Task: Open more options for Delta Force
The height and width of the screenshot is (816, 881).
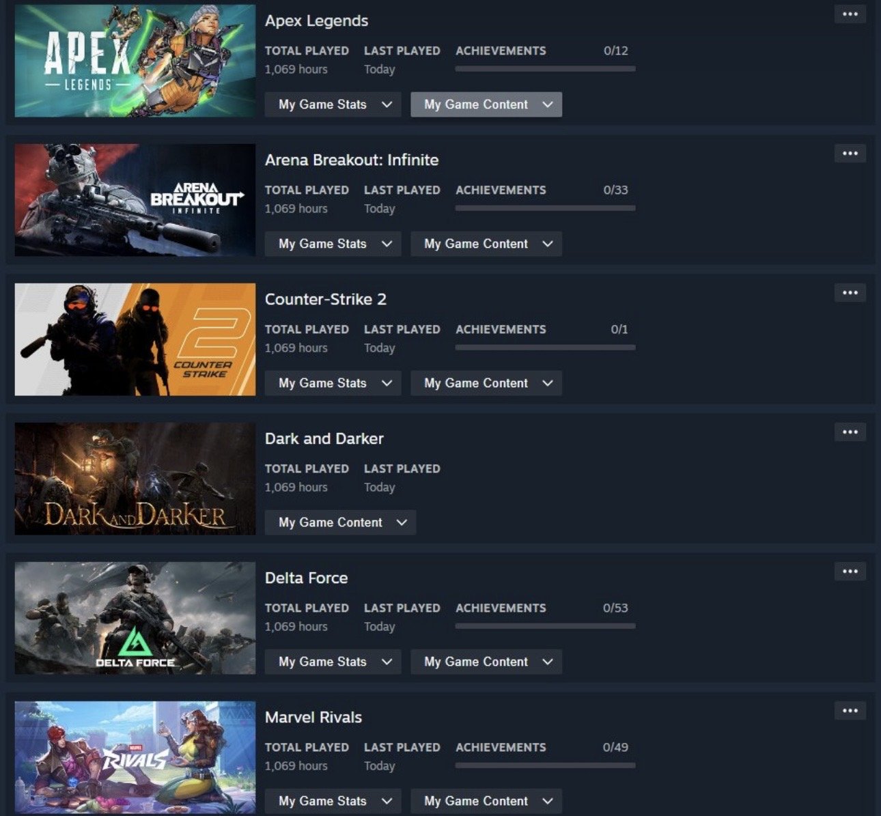Action: pyautogui.click(x=850, y=572)
